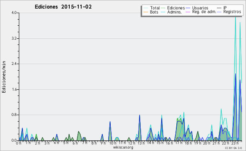Click the blue peak just before 10 h
Image resolution: width=246 pixels, height=151 pixels.
click(x=110, y=122)
